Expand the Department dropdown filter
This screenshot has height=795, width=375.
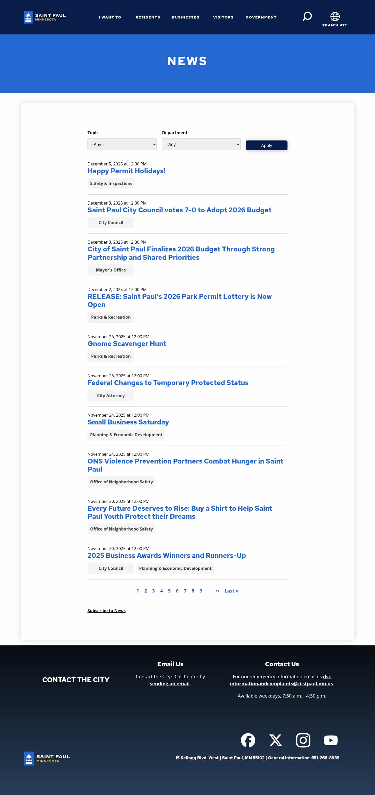click(201, 144)
